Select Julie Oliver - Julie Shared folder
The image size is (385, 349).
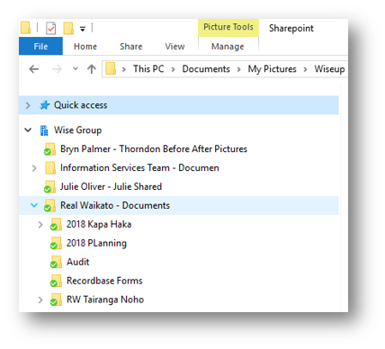click(111, 187)
